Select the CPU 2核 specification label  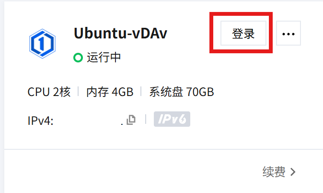49,92
